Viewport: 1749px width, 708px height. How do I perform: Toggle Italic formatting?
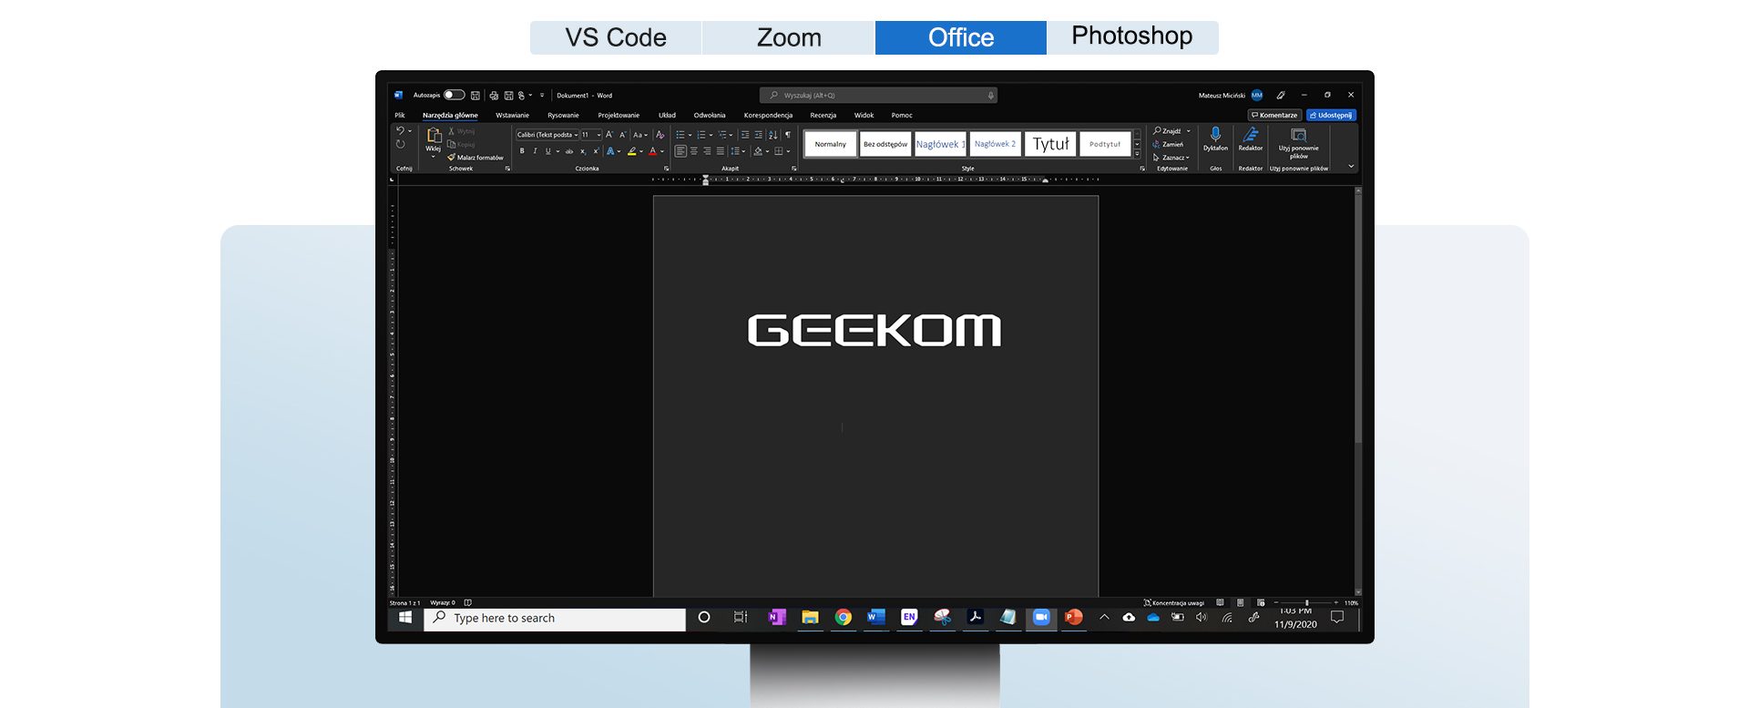point(535,151)
